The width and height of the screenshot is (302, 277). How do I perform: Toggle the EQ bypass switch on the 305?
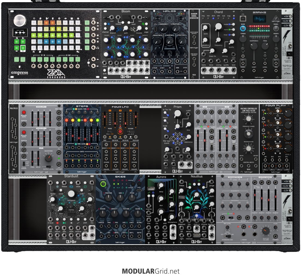230,217
